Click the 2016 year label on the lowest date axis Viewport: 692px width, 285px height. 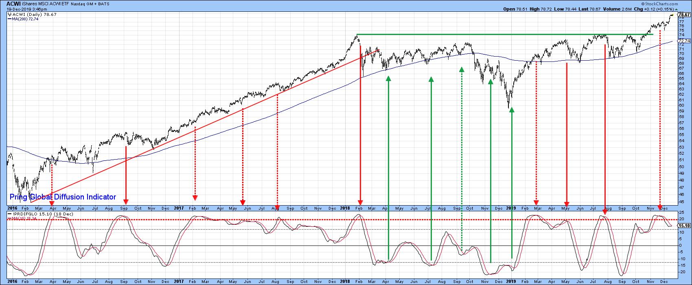tap(12, 281)
